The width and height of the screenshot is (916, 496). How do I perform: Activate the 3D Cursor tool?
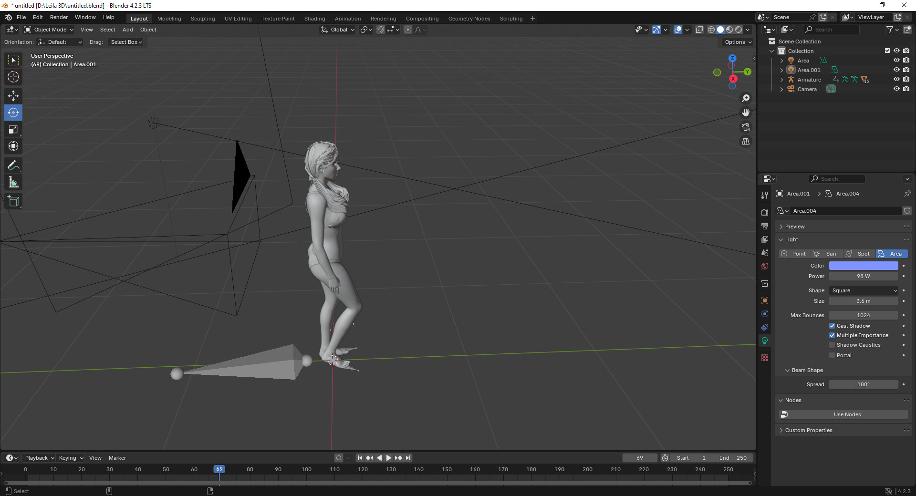pos(13,77)
